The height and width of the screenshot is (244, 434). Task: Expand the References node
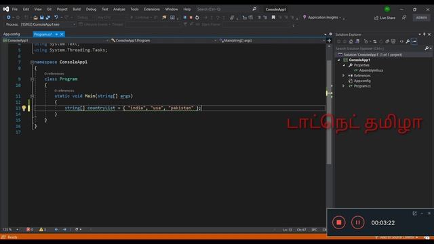(344, 75)
